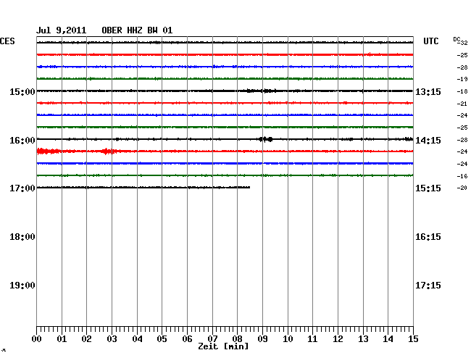Click minute label 02 on the axis
Screen dimensions: 471x358
86,339
